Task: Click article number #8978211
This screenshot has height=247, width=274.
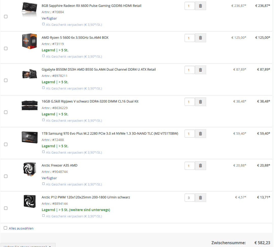Action: click(x=60, y=76)
